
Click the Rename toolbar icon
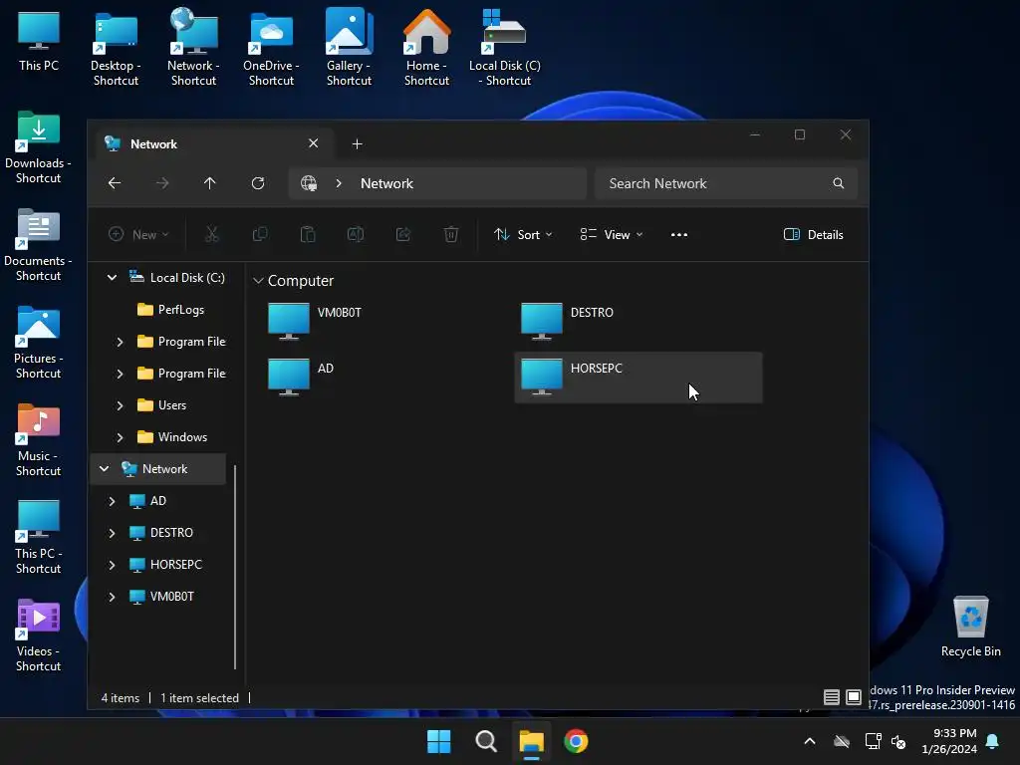[356, 234]
